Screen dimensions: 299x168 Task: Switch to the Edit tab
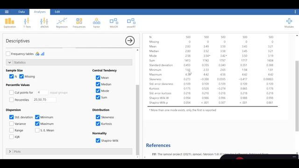pyautogui.click(x=57, y=12)
